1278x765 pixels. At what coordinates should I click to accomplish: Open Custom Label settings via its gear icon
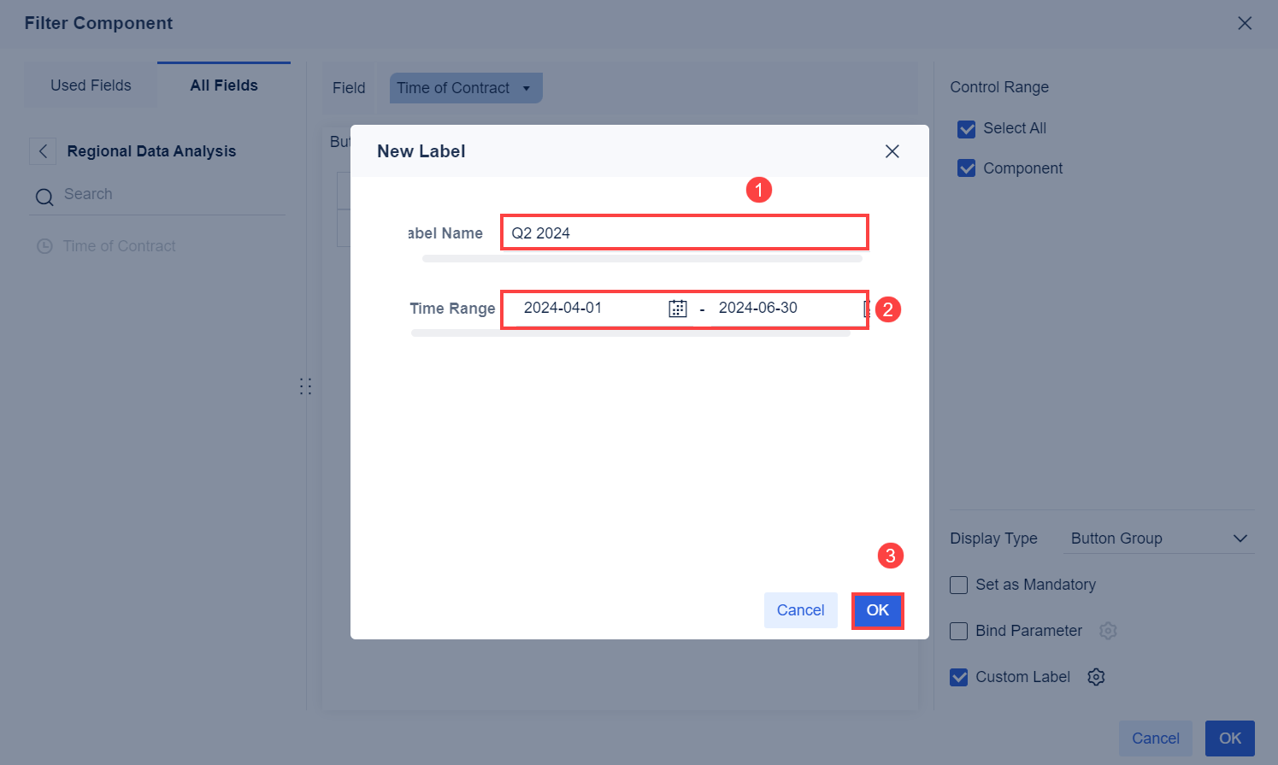pos(1096,676)
